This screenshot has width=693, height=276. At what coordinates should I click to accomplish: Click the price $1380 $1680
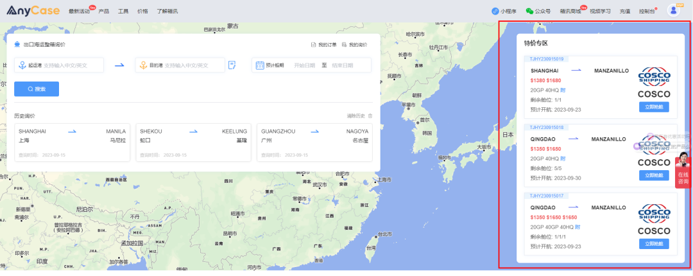(x=545, y=80)
